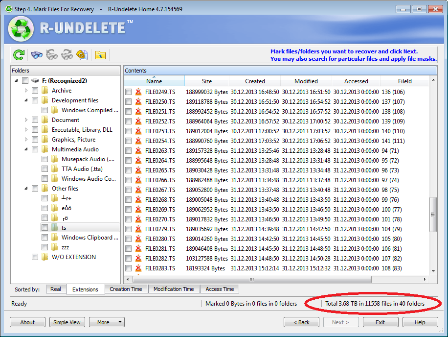Open the Help button
The image size is (448, 337).
click(x=420, y=322)
